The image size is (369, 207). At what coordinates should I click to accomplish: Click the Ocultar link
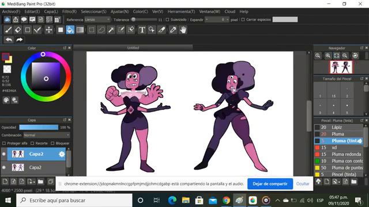point(303,184)
